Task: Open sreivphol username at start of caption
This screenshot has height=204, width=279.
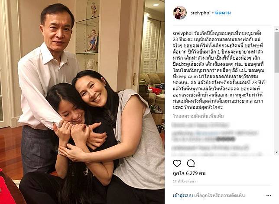Action: point(183,33)
